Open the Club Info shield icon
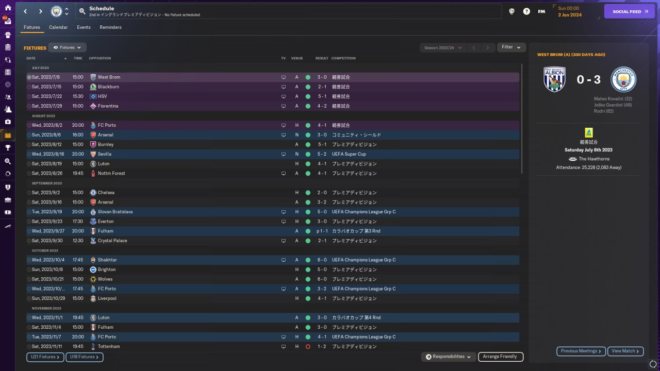The image size is (660, 371). pyautogui.click(x=7, y=187)
